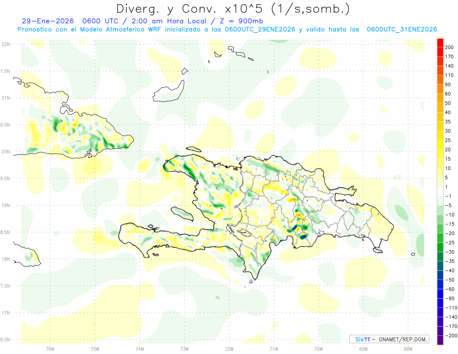Screen dimensions: 458x354
Task: Click the "19N" latitude axis label
Action: point(6,205)
